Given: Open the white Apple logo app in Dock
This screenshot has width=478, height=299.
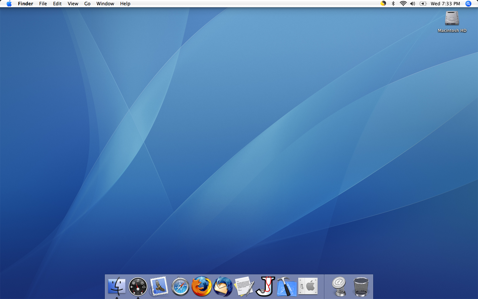Looking at the screenshot, I should click(308, 286).
